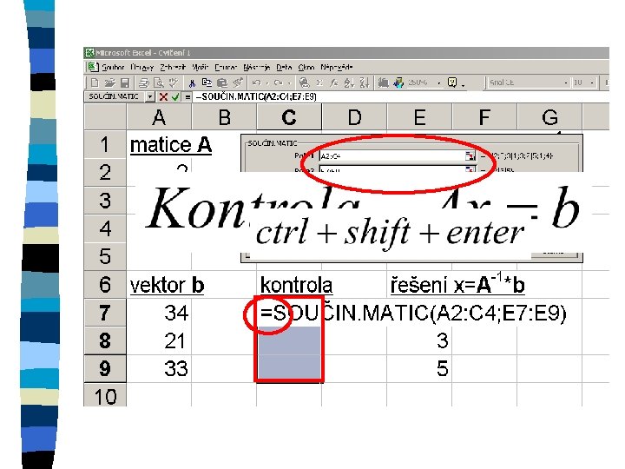Select column G header
Viewport: 625px width, 469px height.
click(549, 117)
